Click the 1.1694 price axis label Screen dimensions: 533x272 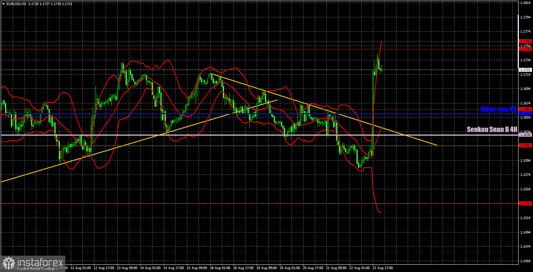[x=526, y=89]
